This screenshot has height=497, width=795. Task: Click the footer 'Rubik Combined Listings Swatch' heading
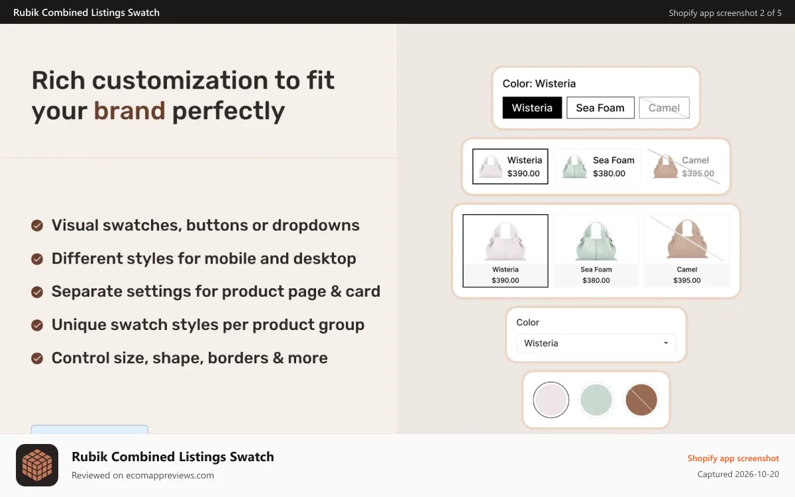tap(173, 457)
